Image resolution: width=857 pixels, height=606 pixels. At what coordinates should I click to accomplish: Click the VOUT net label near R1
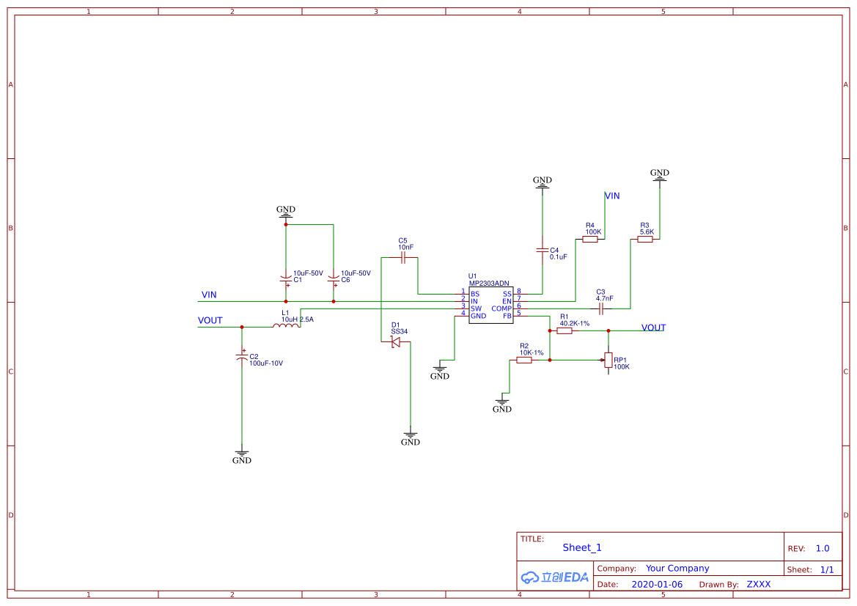pyautogui.click(x=654, y=328)
